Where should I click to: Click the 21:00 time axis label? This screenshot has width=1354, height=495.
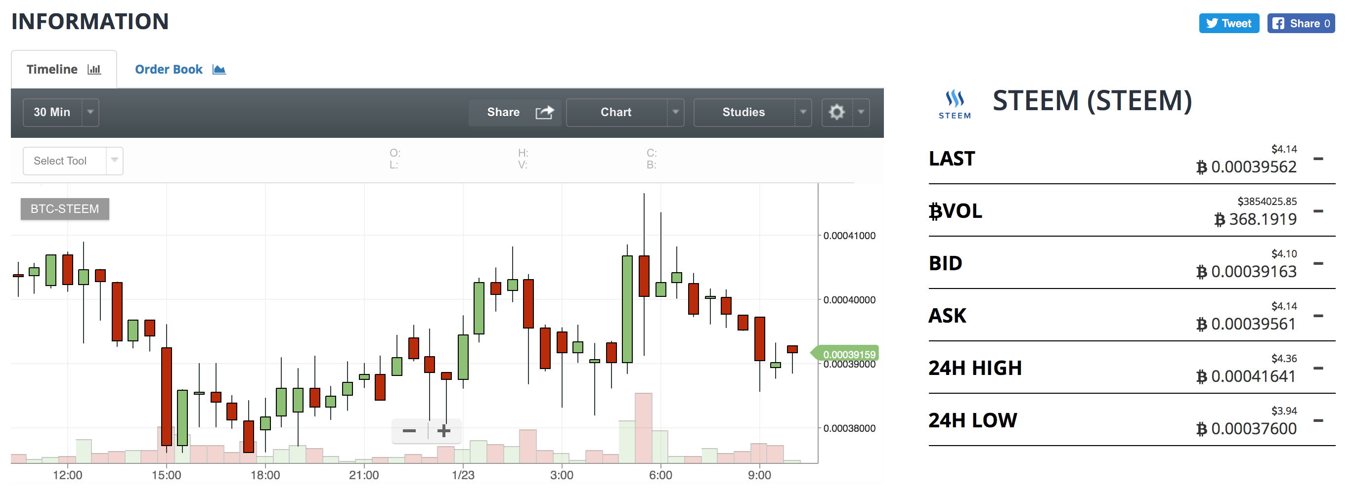tap(364, 476)
